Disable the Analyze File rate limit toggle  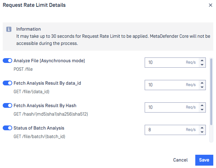click(x=7, y=61)
